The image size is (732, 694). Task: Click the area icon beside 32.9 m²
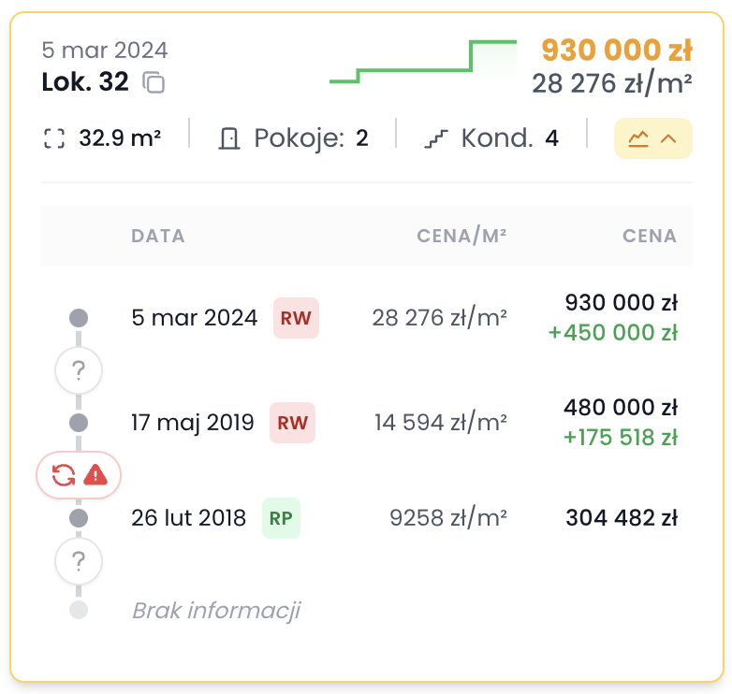click(54, 139)
